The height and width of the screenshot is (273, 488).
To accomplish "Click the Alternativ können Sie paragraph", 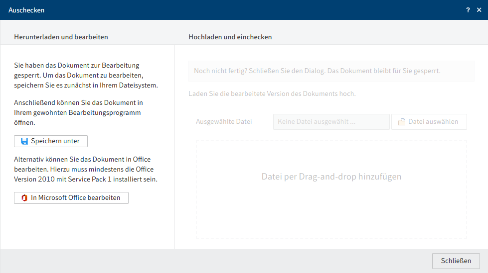I will [86, 169].
